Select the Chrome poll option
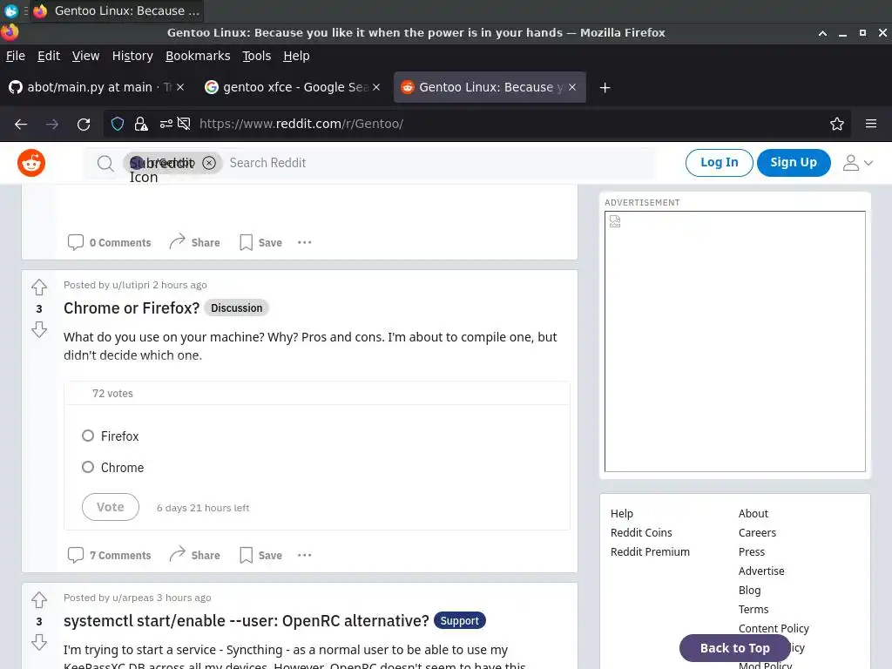Screen dimensions: 892x669 [x=88, y=467]
